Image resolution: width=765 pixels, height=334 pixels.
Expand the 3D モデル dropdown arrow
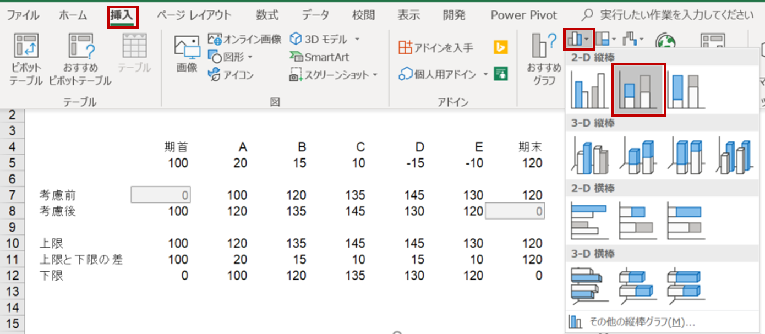coord(357,40)
